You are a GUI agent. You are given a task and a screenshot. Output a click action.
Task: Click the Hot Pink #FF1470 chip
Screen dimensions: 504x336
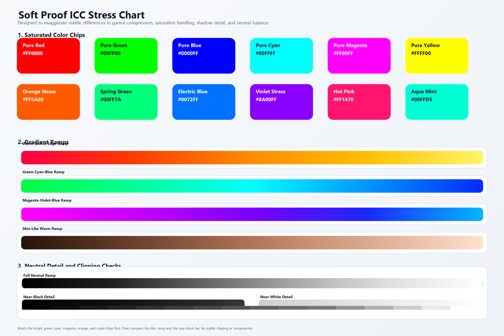pos(359,102)
